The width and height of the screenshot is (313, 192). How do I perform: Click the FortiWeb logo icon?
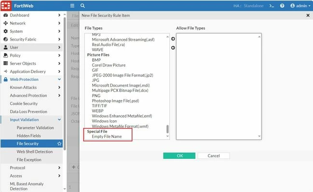pyautogui.click(x=6, y=6)
